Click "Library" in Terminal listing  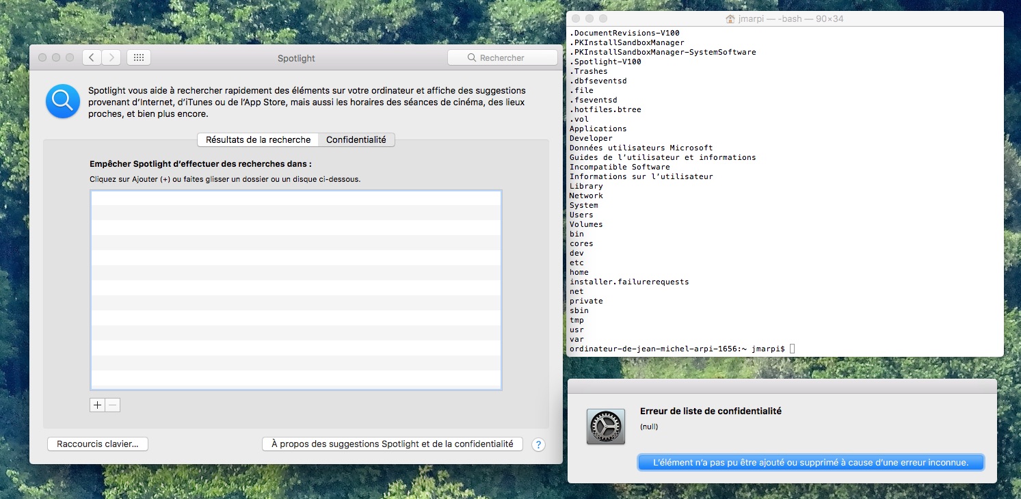click(586, 186)
